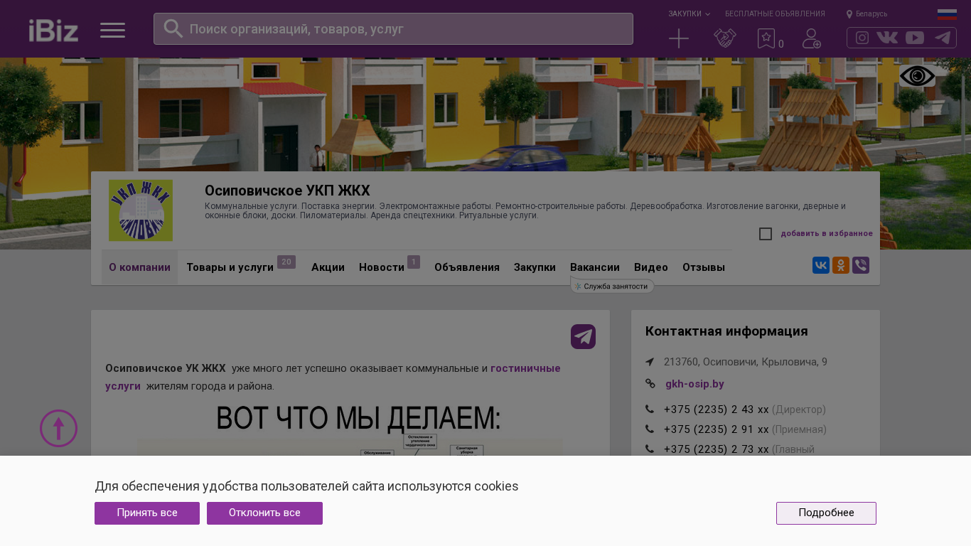The image size is (971, 546).
Task: Click the search magnifier icon
Action: (173, 28)
